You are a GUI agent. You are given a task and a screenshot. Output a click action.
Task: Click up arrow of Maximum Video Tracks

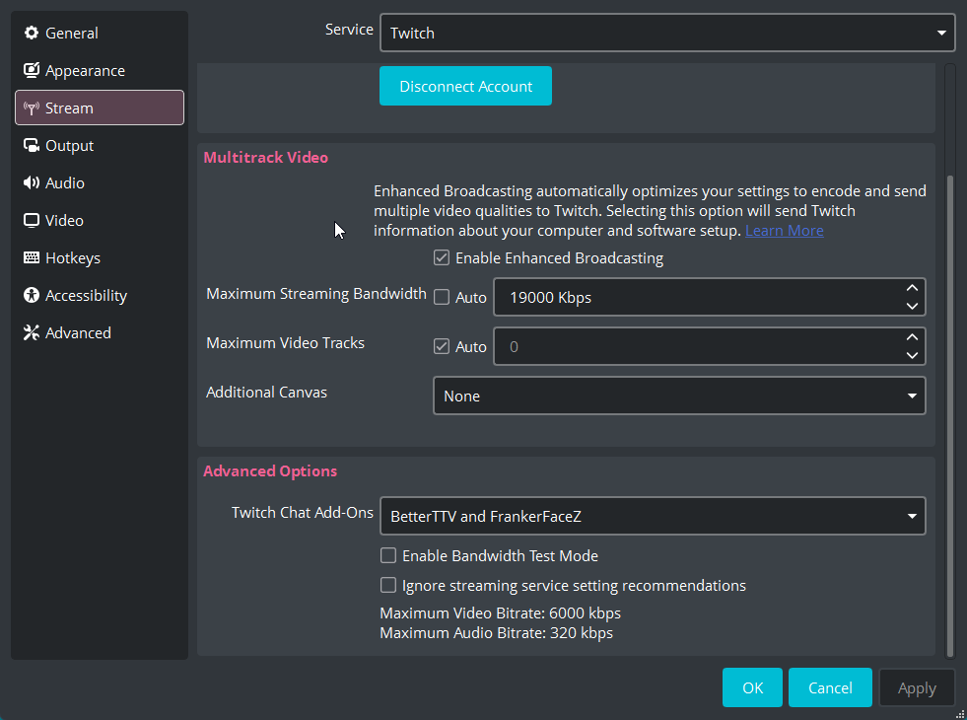[912, 337]
